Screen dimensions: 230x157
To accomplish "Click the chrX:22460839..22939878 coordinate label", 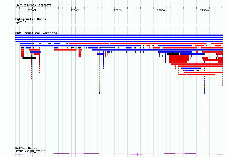I will pyautogui.click(x=33, y=6).
